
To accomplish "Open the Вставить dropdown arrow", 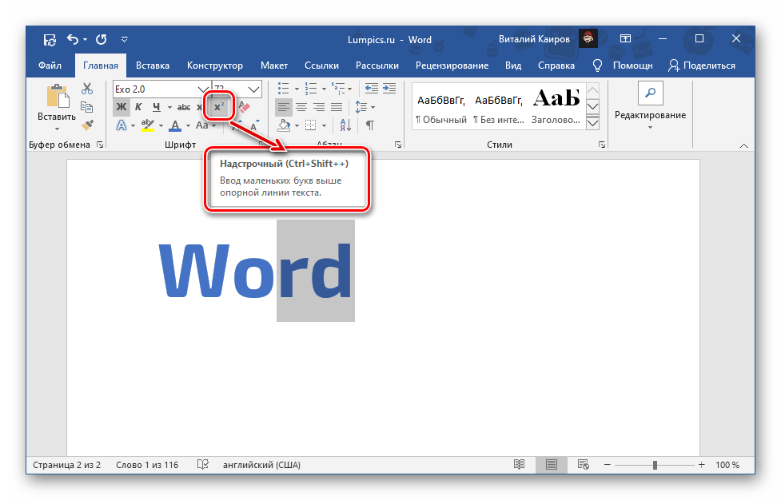I will click(57, 129).
